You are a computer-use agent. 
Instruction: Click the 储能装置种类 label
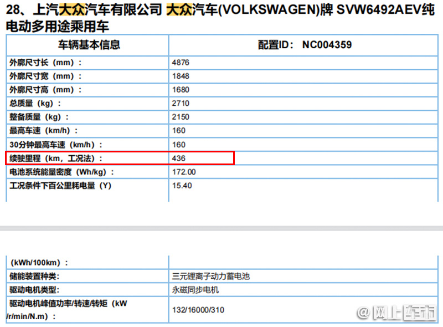(34, 276)
